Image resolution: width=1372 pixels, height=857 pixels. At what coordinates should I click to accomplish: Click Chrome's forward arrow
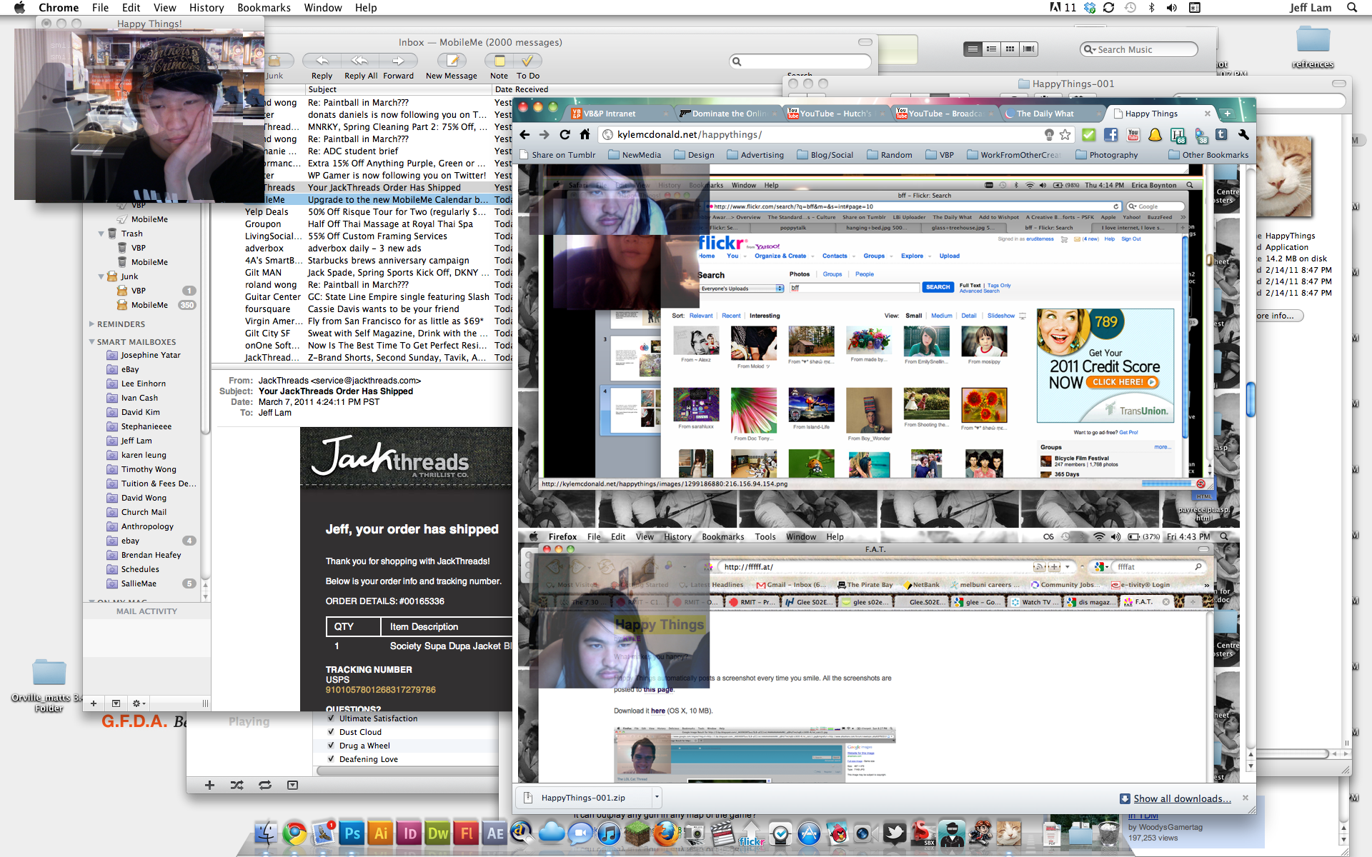coord(545,134)
